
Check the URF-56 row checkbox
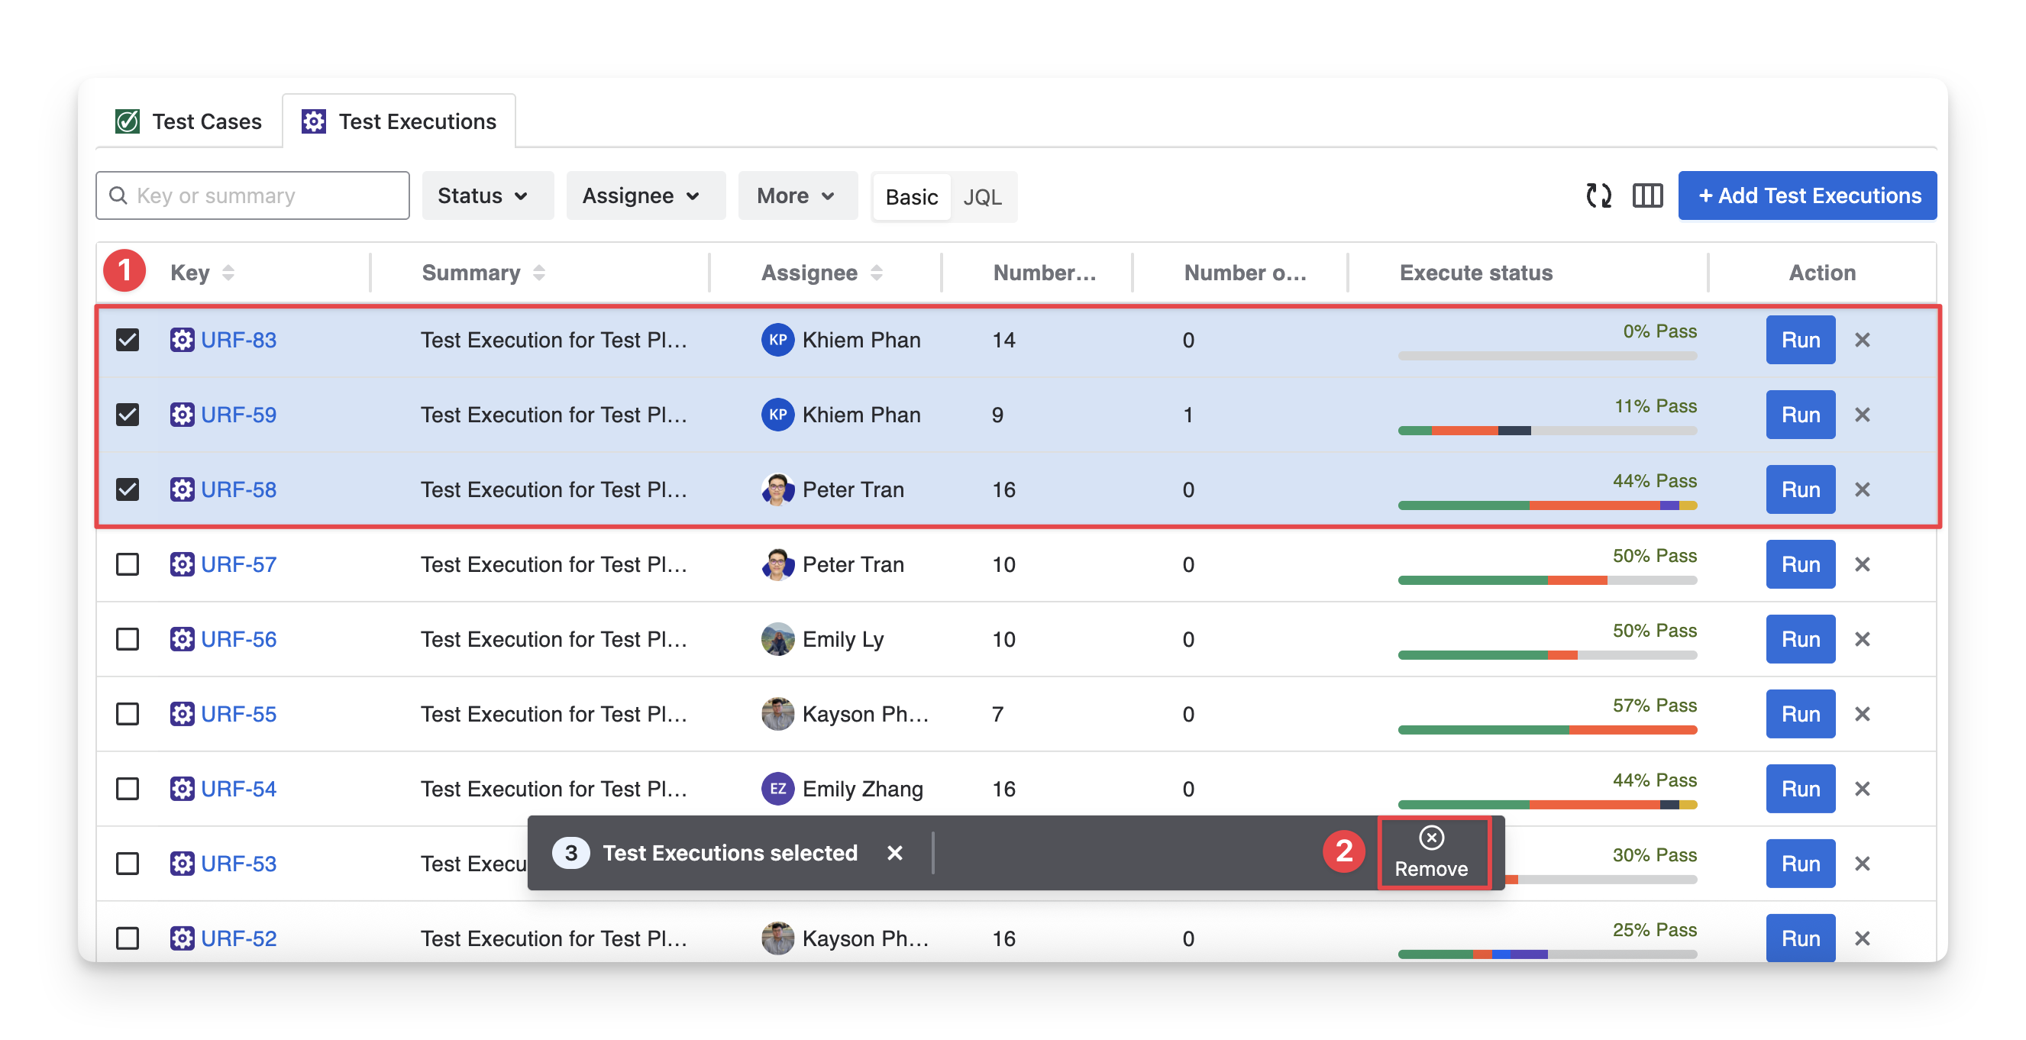click(128, 639)
